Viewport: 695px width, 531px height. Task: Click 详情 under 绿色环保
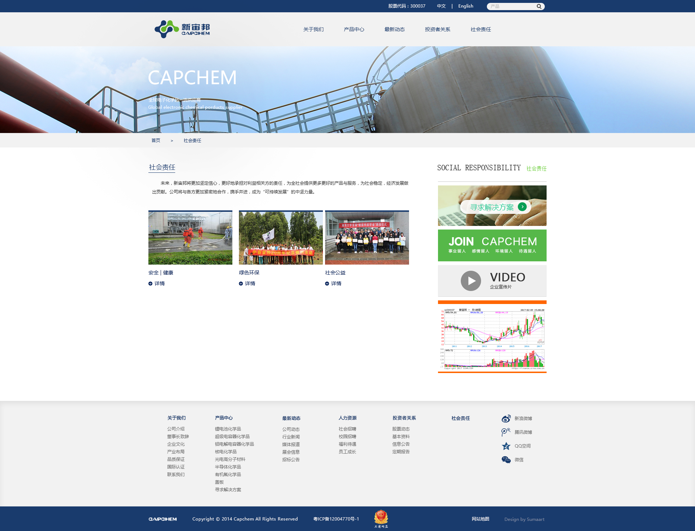pyautogui.click(x=250, y=284)
